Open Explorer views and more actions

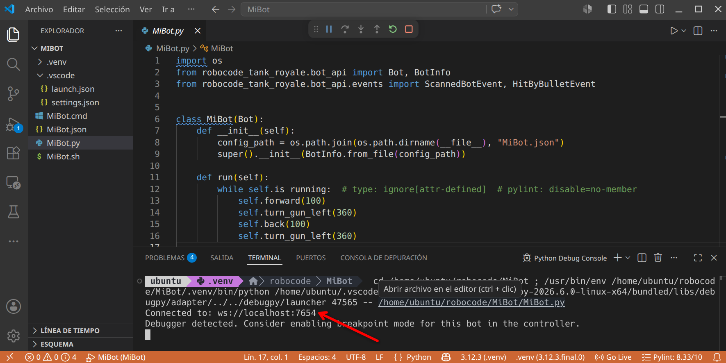pos(118,31)
